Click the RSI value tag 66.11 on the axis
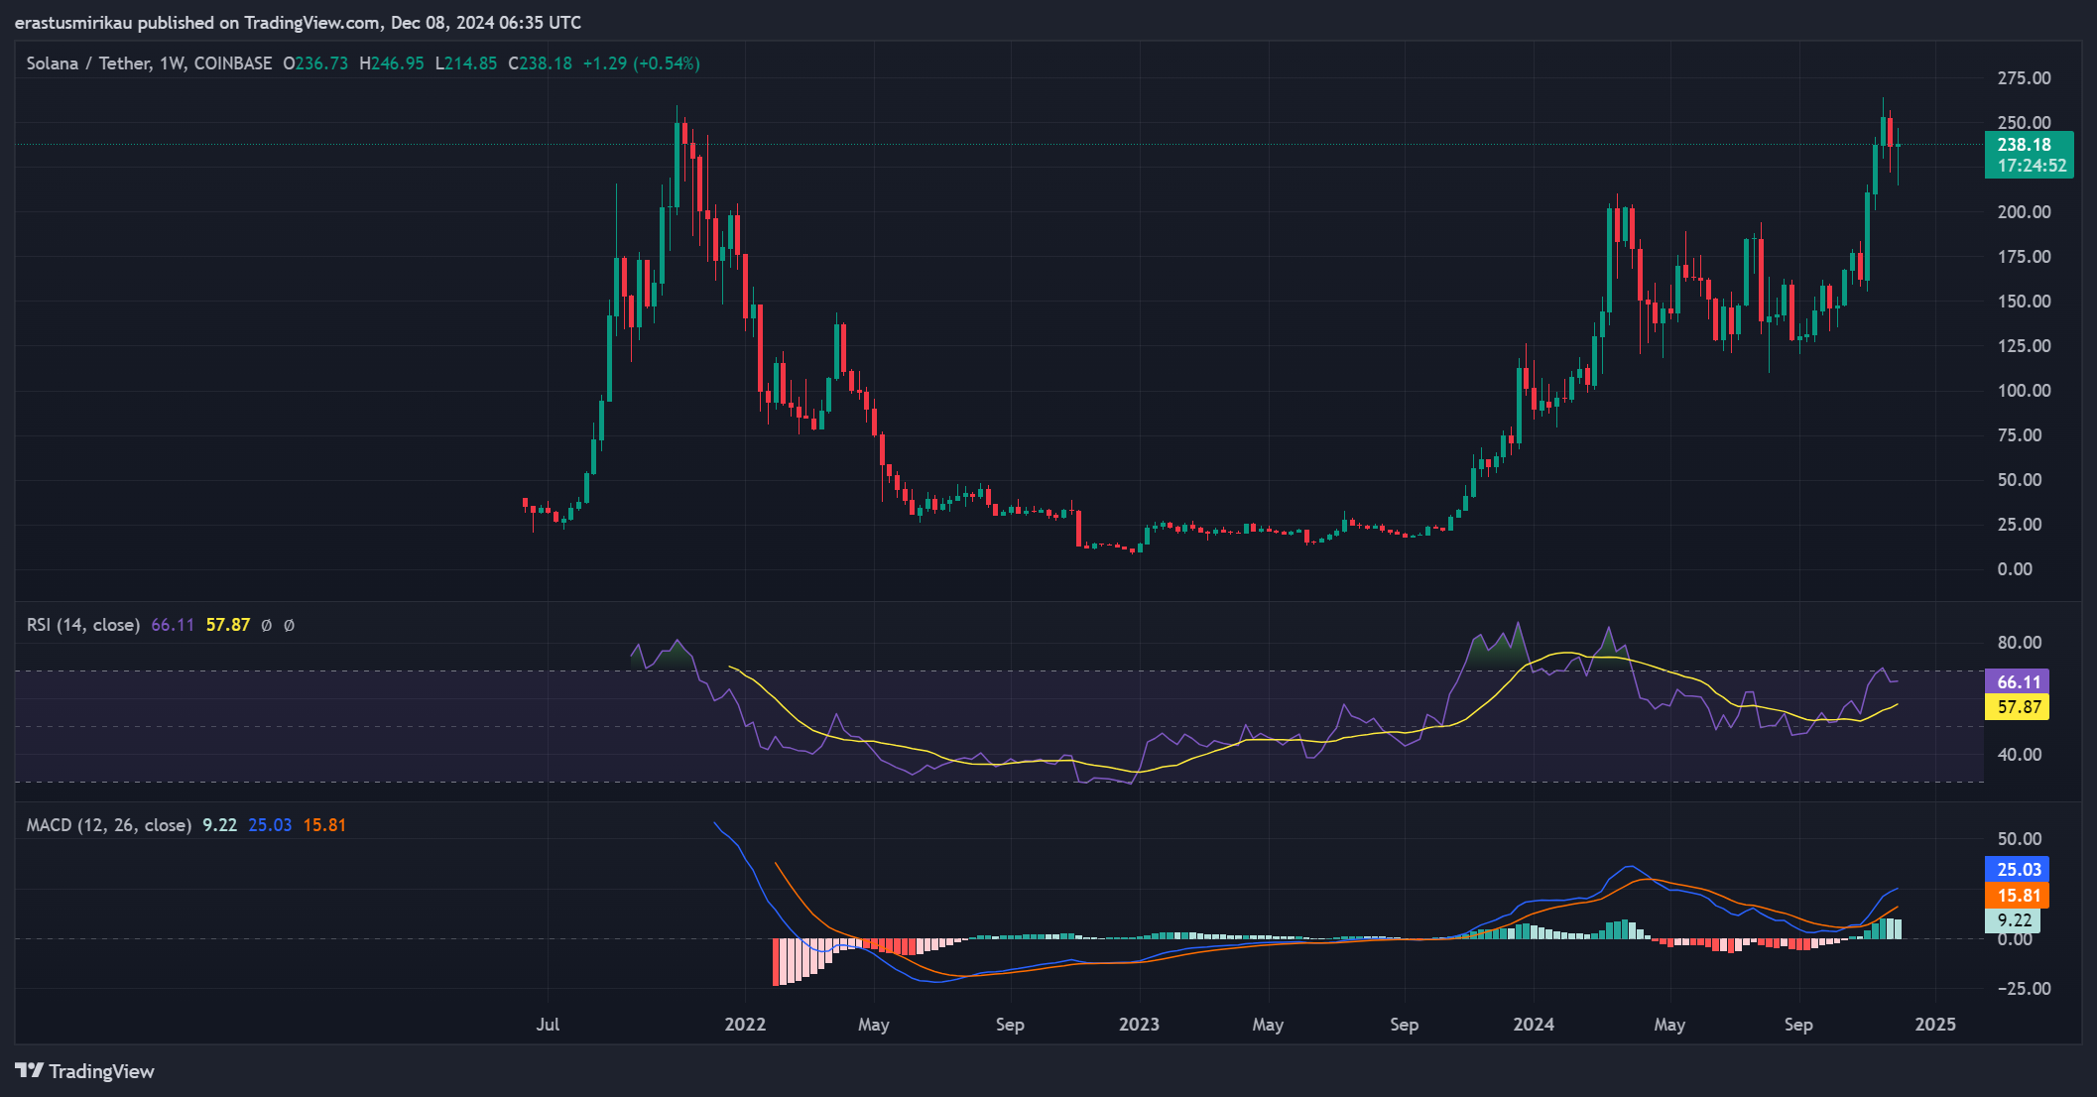 point(2018,682)
